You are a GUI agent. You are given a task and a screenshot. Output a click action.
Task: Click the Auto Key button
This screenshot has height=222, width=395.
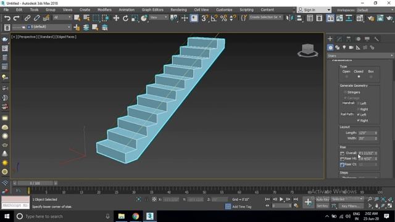click(323, 199)
